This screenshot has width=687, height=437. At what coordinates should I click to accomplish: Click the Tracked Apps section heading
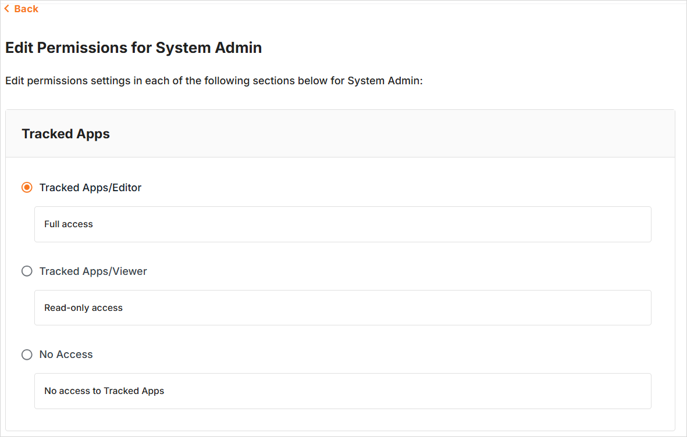click(x=66, y=134)
